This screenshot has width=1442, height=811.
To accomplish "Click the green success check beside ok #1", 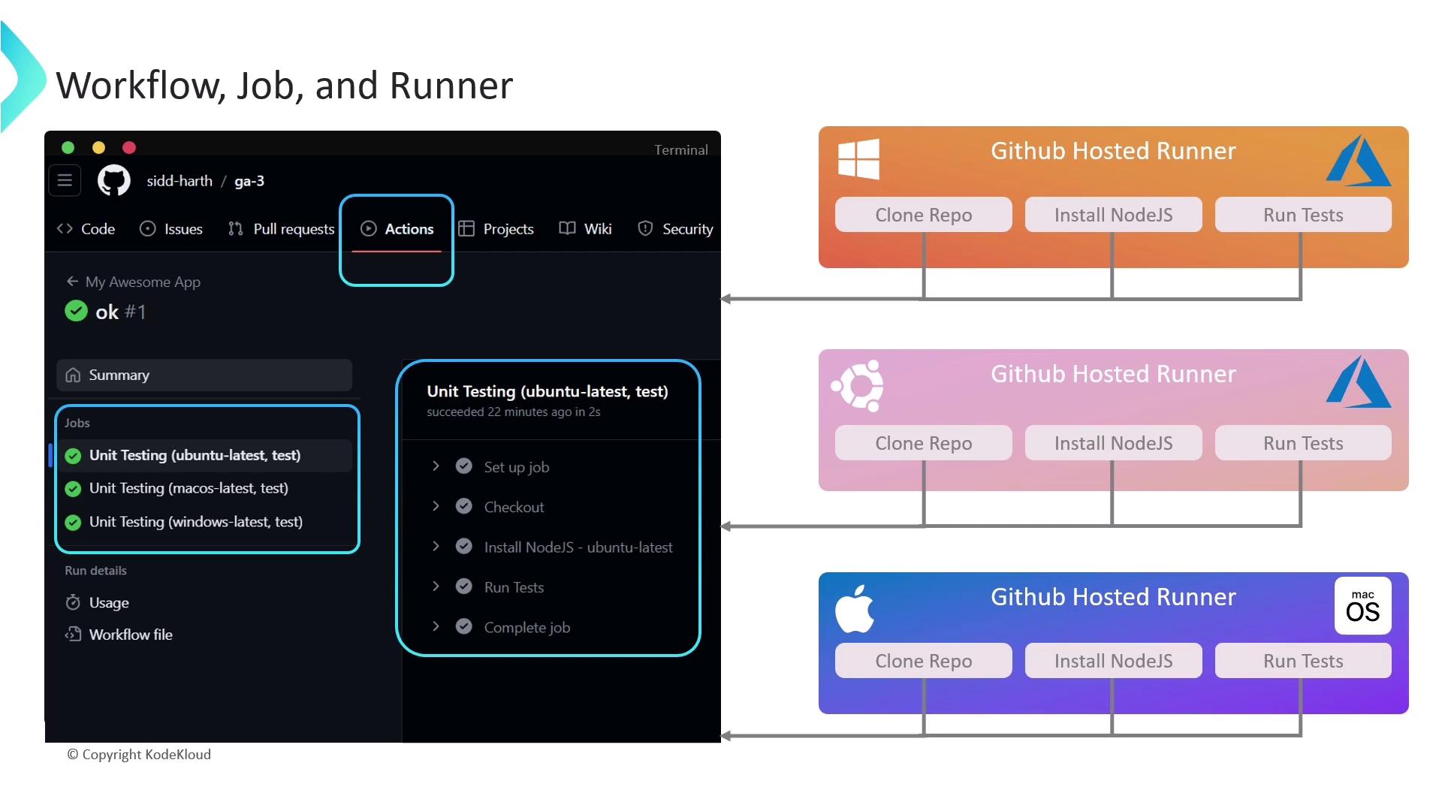I will [76, 311].
